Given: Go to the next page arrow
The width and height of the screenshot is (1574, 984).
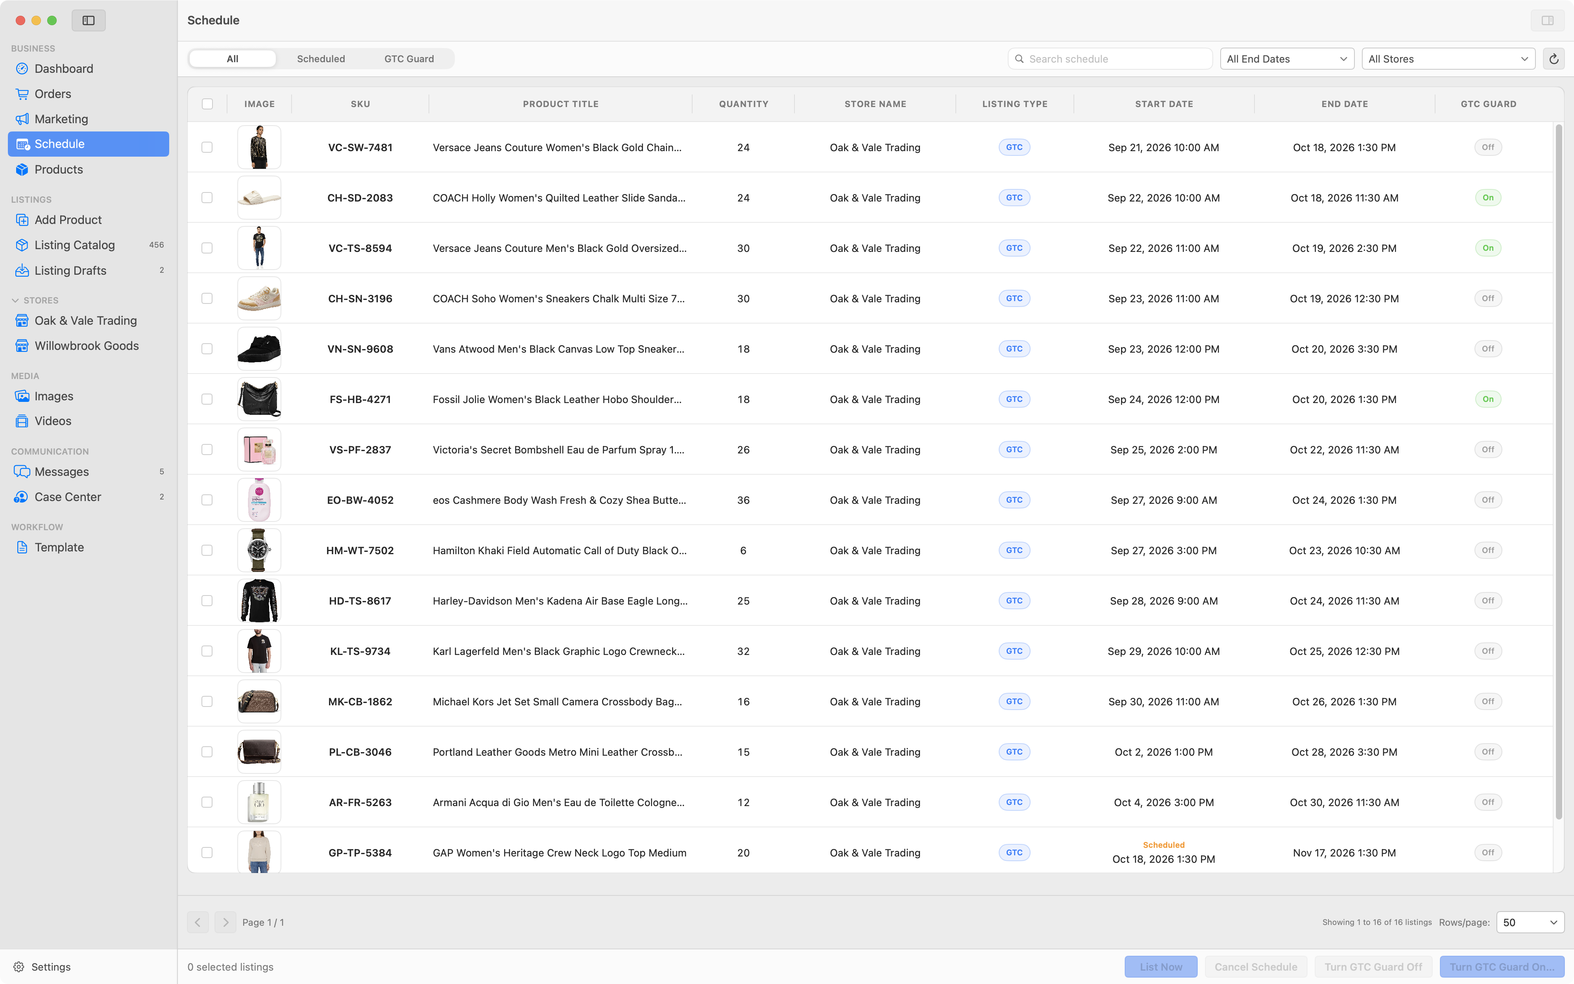Looking at the screenshot, I should click(225, 923).
